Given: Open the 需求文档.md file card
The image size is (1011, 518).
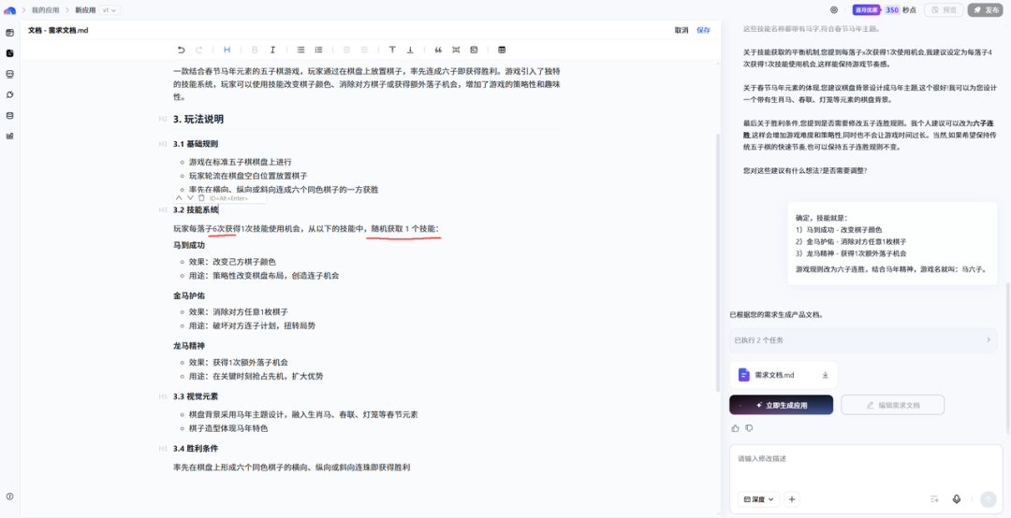Looking at the screenshot, I should click(783, 374).
